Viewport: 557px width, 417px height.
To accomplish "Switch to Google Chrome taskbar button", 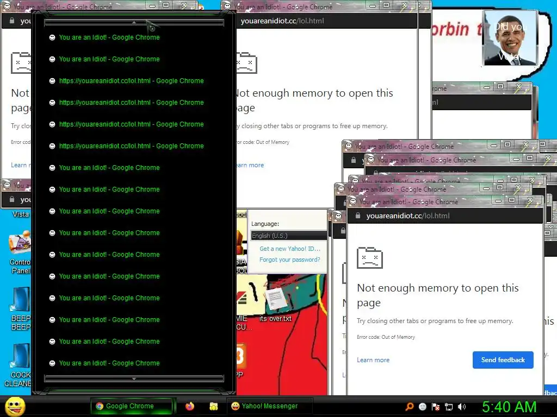I will pyautogui.click(x=131, y=406).
